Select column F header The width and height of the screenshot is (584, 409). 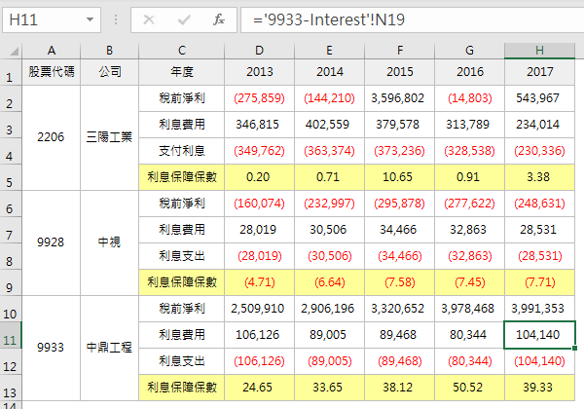400,51
